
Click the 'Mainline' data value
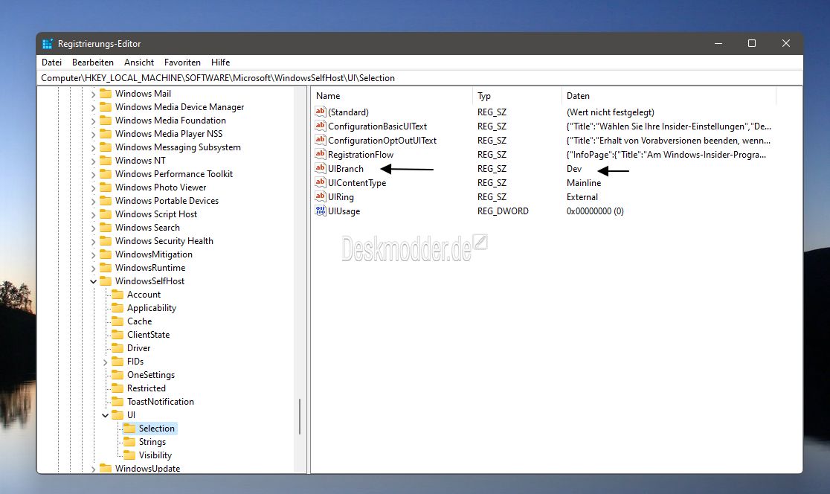point(584,183)
